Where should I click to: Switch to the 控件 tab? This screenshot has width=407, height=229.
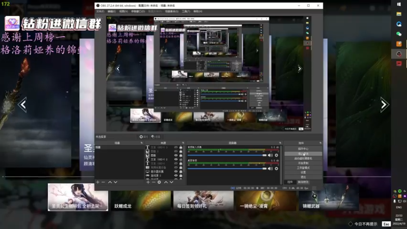click(x=290, y=182)
